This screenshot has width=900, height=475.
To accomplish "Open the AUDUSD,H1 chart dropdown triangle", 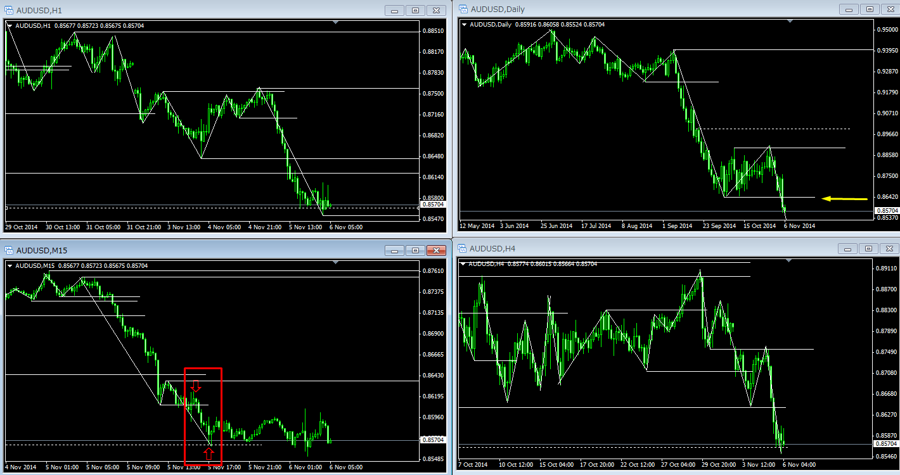I will 10,25.
